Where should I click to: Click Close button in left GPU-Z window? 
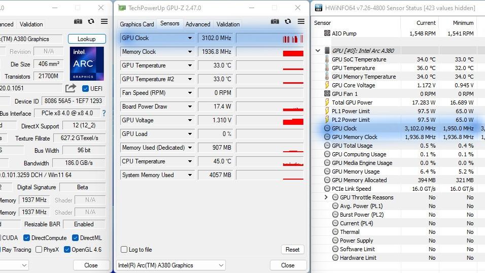pyautogui.click(x=91, y=265)
